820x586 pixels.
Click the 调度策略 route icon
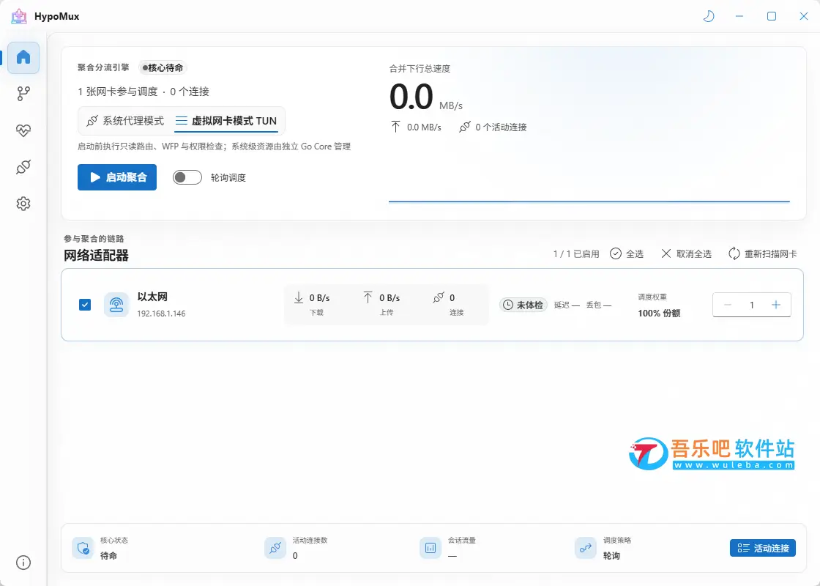click(585, 548)
